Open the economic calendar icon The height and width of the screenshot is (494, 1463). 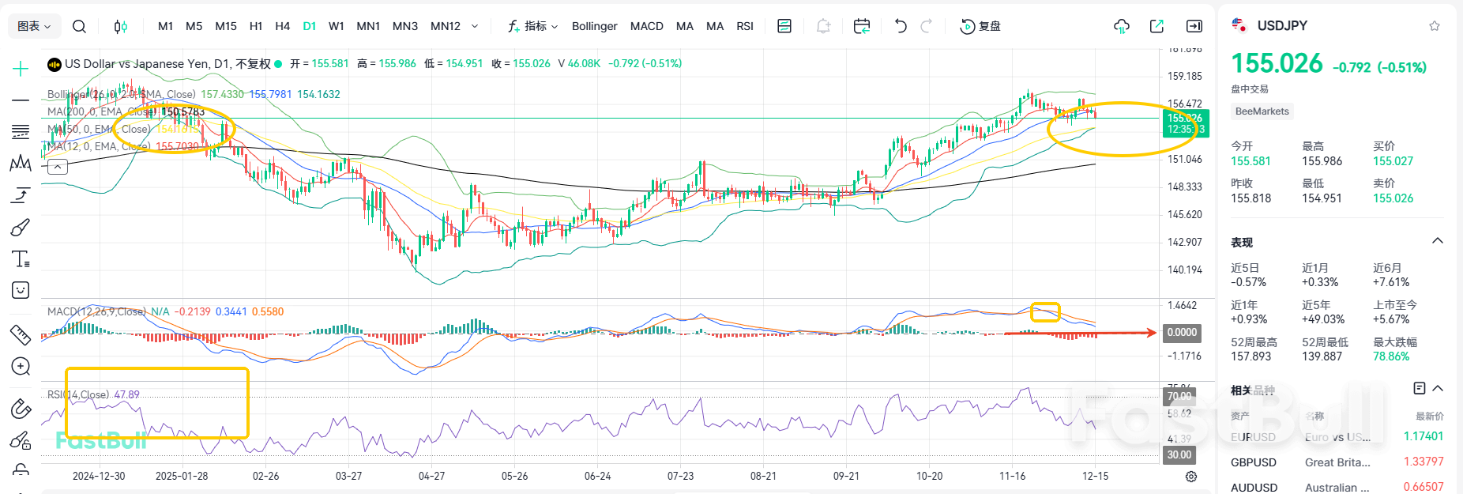tap(862, 26)
